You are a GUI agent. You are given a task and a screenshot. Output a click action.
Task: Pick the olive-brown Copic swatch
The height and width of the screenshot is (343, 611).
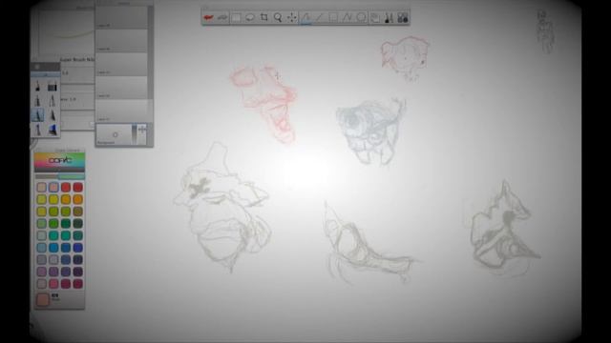tap(77, 212)
